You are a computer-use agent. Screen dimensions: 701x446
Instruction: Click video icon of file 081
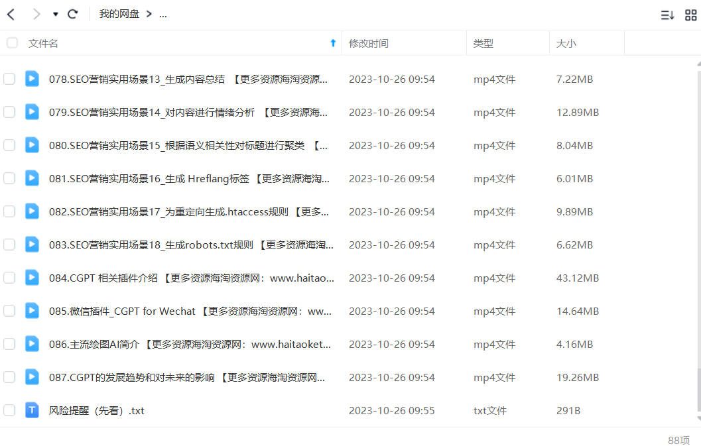(x=32, y=178)
